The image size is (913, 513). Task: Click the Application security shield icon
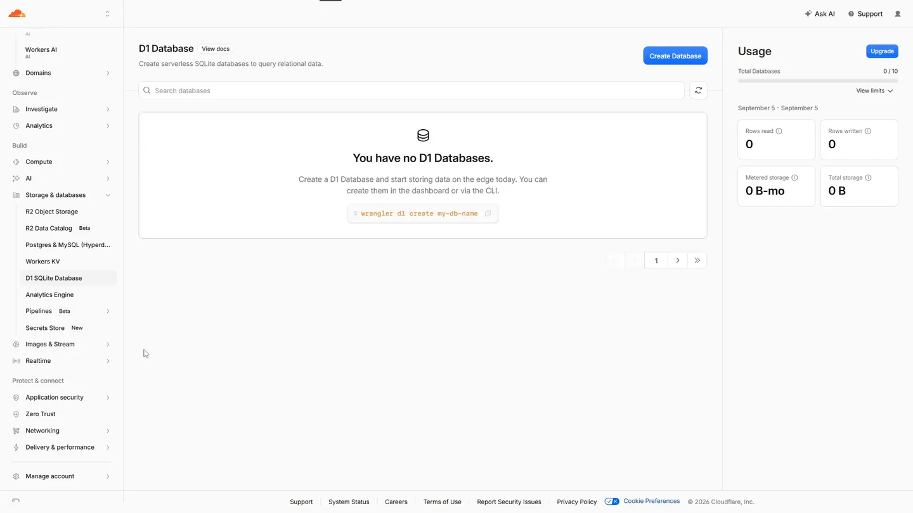[x=16, y=398]
